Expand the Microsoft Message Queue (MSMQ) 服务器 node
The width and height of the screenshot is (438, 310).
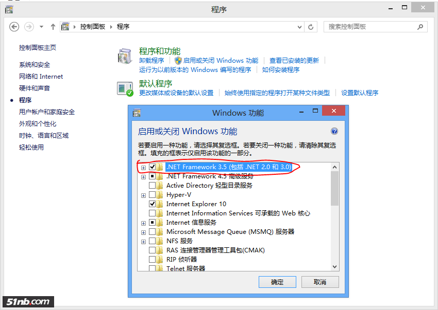coord(143,232)
